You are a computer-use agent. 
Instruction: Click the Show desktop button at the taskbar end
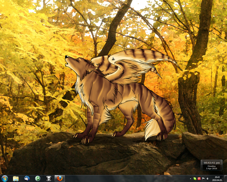[225, 178]
